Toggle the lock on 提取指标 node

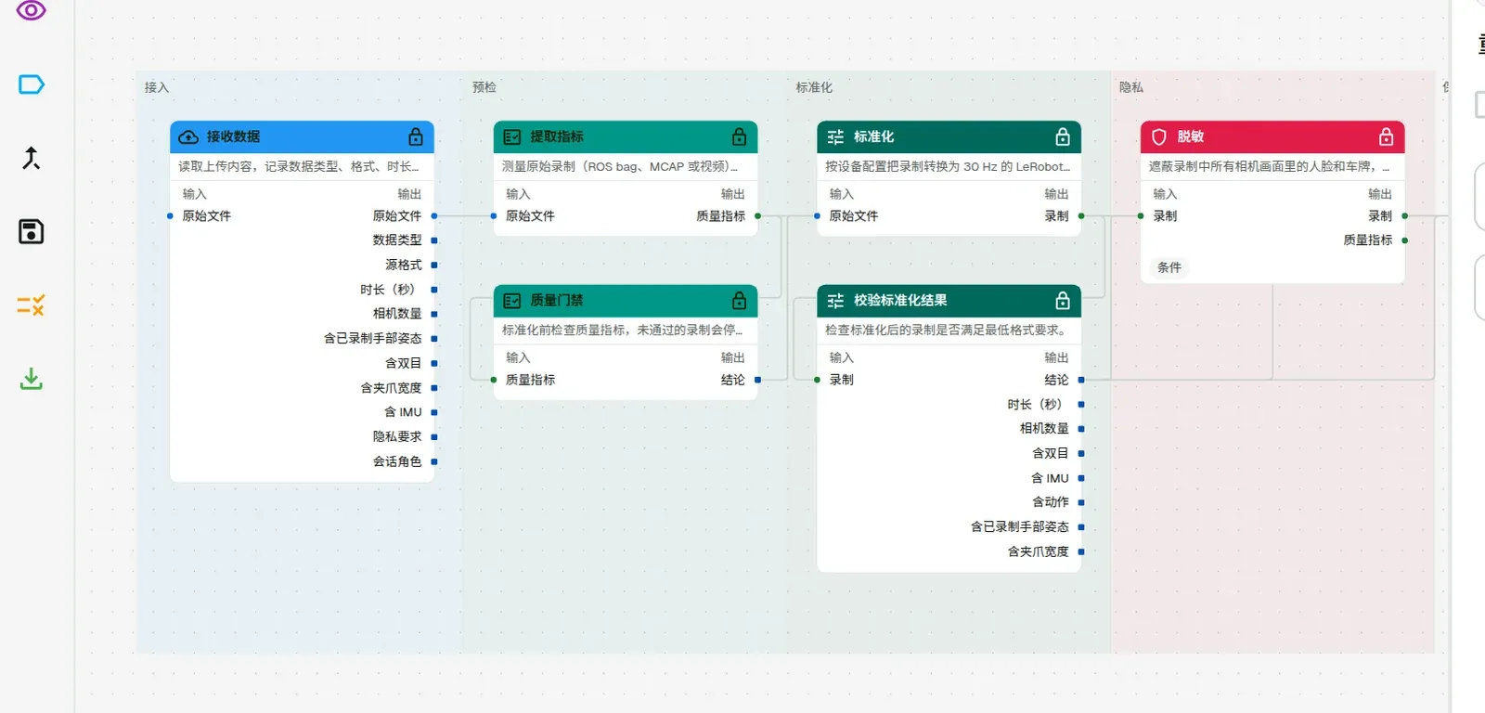coord(740,136)
